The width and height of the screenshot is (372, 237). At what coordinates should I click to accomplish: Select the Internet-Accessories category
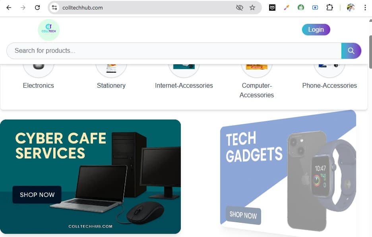tap(184, 85)
